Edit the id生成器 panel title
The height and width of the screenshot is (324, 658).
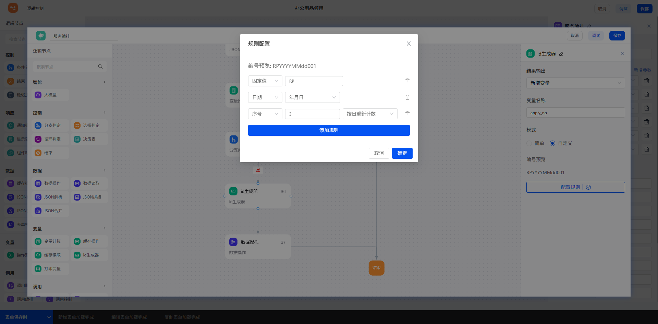[x=561, y=54]
